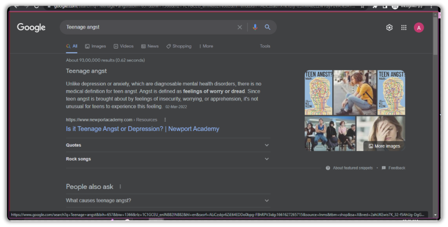Switch to the Images tab

95,46
